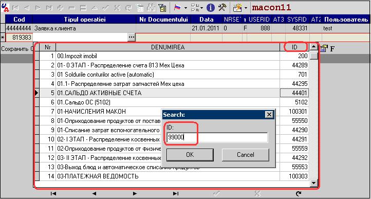Click the Nr Documentului column header
Image resolution: width=371 pixels, height=199 pixels.
[163, 19]
